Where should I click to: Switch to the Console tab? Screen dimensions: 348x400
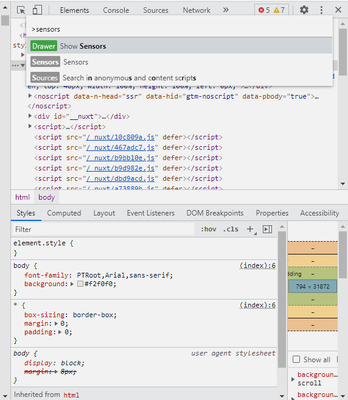point(116,10)
